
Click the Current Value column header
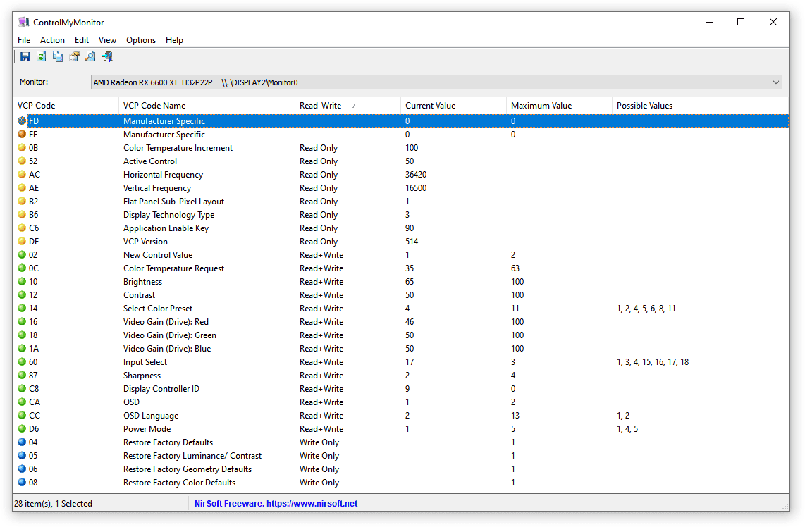453,106
